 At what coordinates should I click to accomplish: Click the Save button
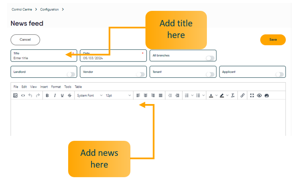[x=273, y=40]
